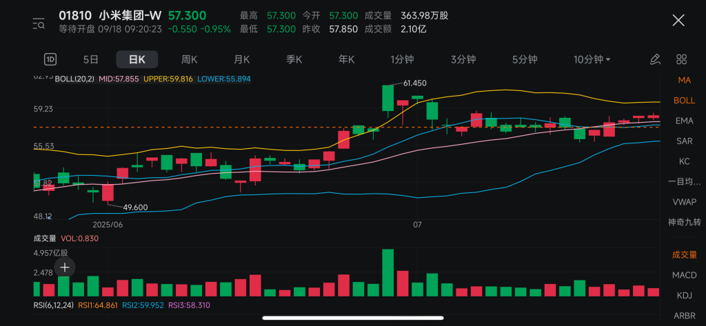Select the SAR indicator
Screen dimensions: 706x326
[x=684, y=141]
